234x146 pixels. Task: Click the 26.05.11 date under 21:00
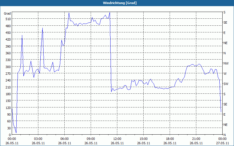[196, 143]
